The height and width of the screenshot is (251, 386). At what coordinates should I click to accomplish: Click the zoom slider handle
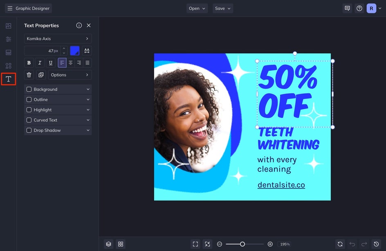point(242,244)
